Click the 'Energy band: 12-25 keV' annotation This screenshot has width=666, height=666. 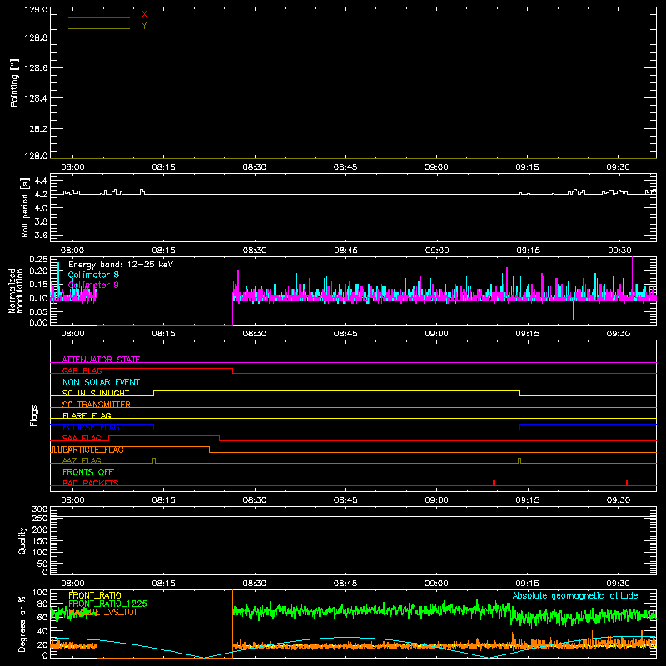(x=121, y=265)
